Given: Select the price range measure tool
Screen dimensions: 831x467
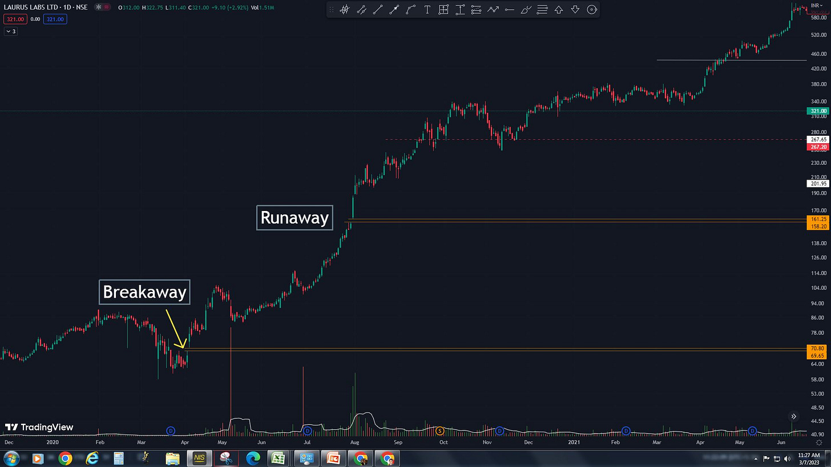Looking at the screenshot, I should pos(460,10).
